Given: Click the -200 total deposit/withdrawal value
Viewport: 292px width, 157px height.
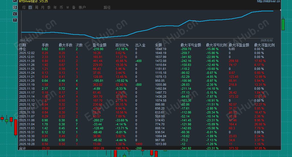Looking at the screenshot, I should coord(138,148).
